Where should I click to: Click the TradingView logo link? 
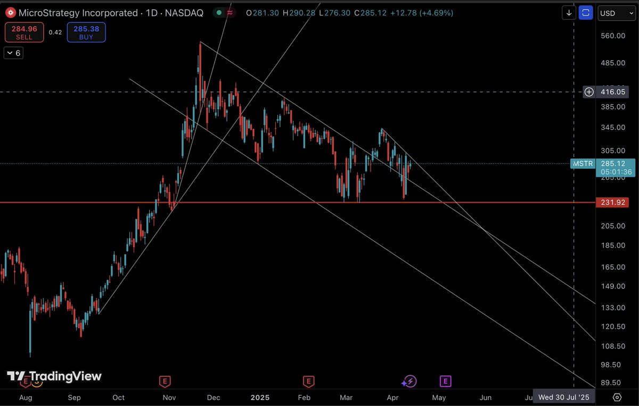pyautogui.click(x=54, y=376)
